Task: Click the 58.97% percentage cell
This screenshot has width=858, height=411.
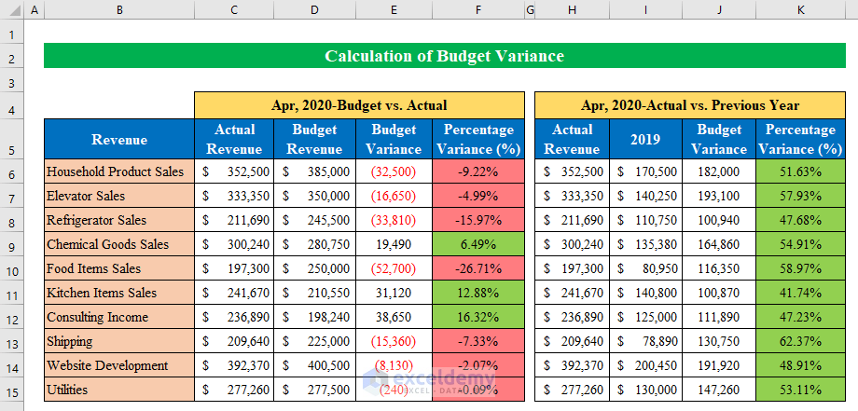Action: (x=801, y=268)
